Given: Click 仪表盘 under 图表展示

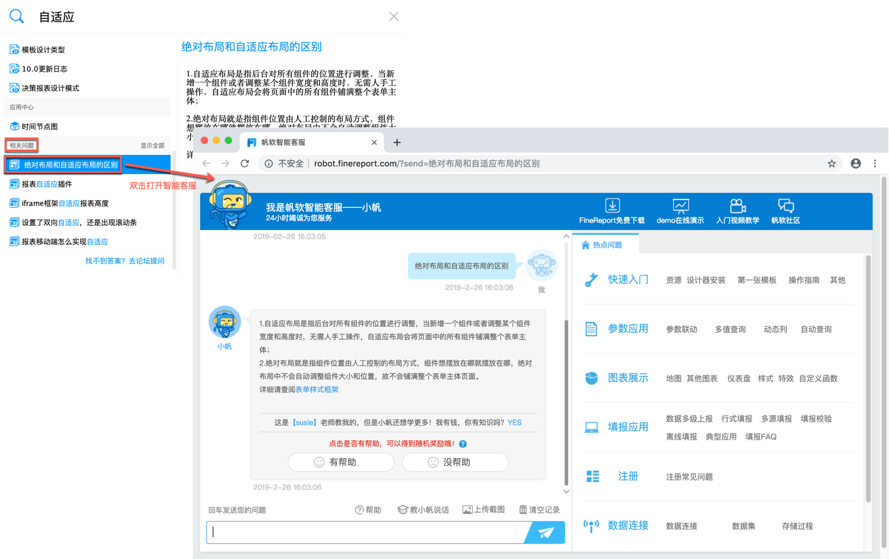Looking at the screenshot, I should coord(739,379).
